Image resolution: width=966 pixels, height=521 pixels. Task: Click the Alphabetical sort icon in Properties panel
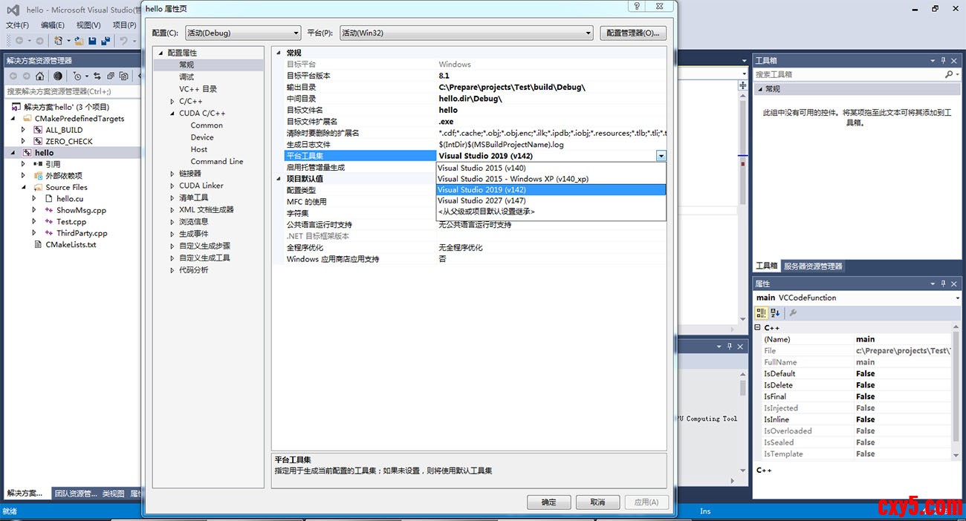click(775, 313)
